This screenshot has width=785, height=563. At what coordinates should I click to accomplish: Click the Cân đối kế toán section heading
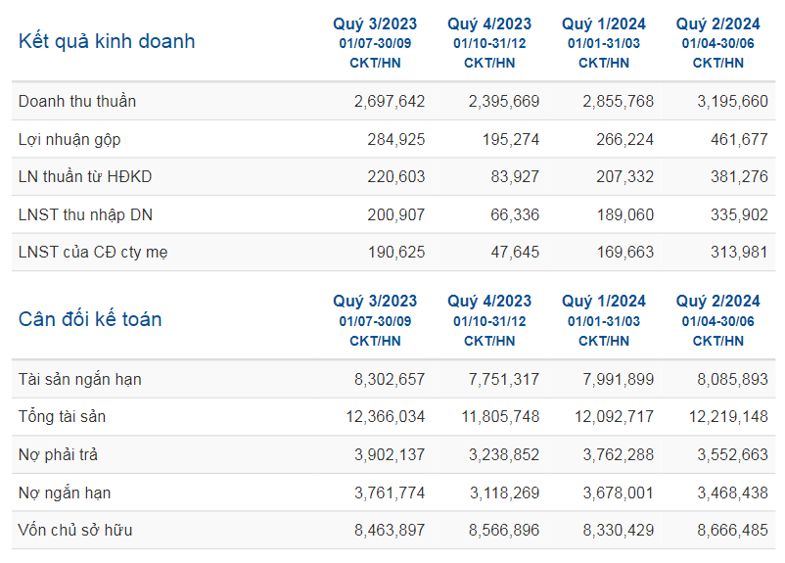click(90, 319)
